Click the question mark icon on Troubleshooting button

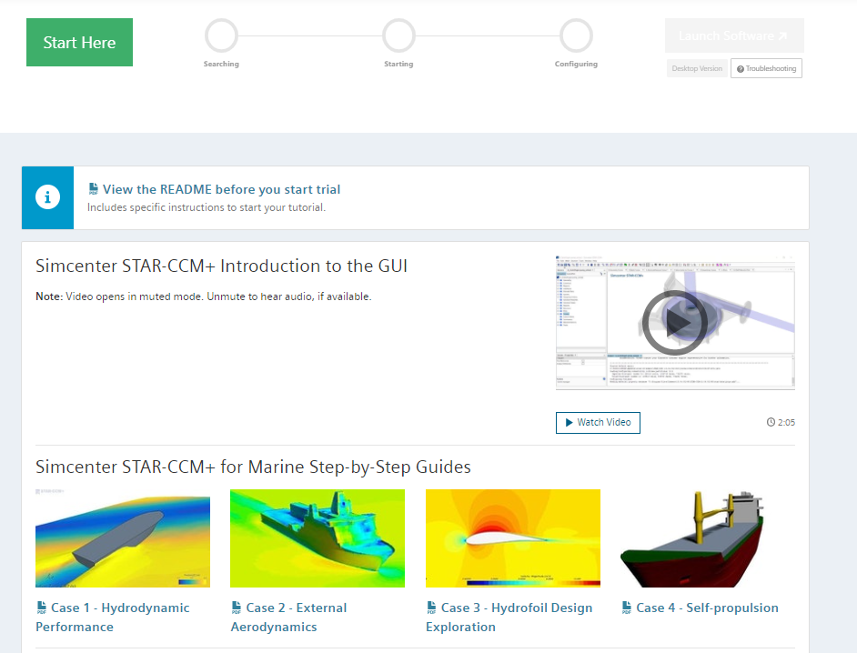click(x=742, y=68)
